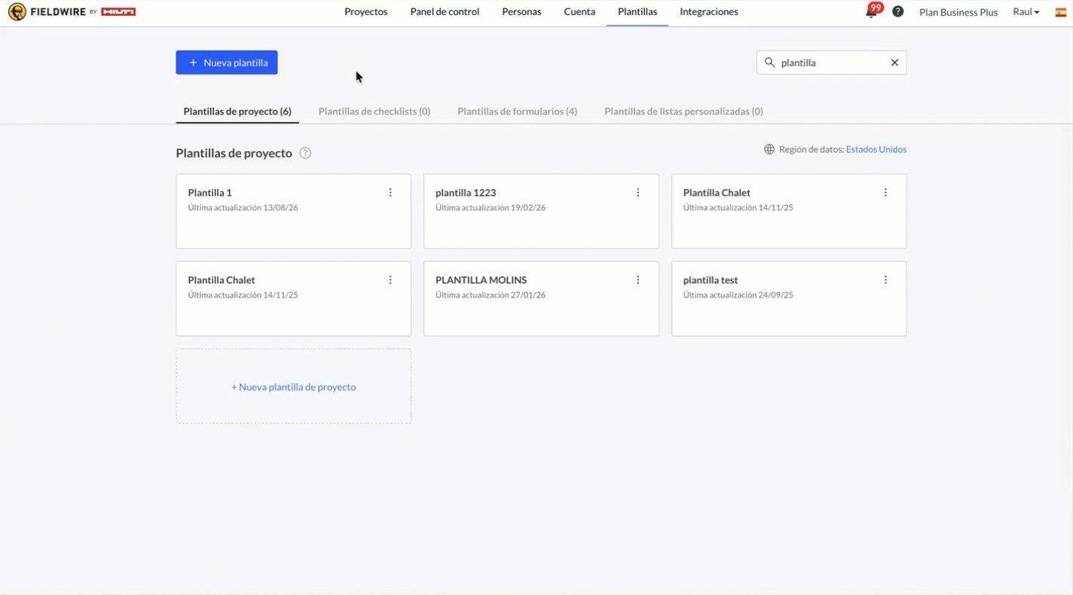
Task: Click the date text 'Última actualización 19/02/26'
Action: [x=491, y=208]
